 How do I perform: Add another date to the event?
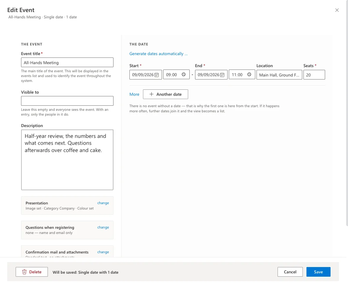click(x=166, y=94)
